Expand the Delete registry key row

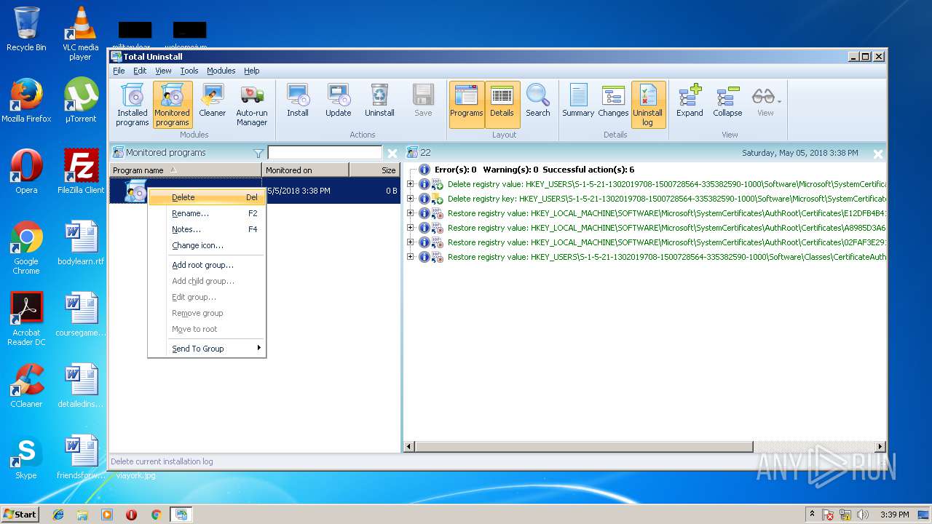tap(410, 199)
